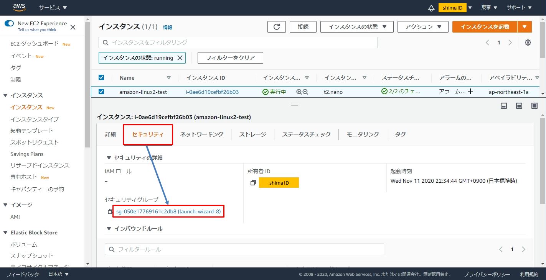
Task: Open the shima ID account dropdown
Action: (456, 8)
